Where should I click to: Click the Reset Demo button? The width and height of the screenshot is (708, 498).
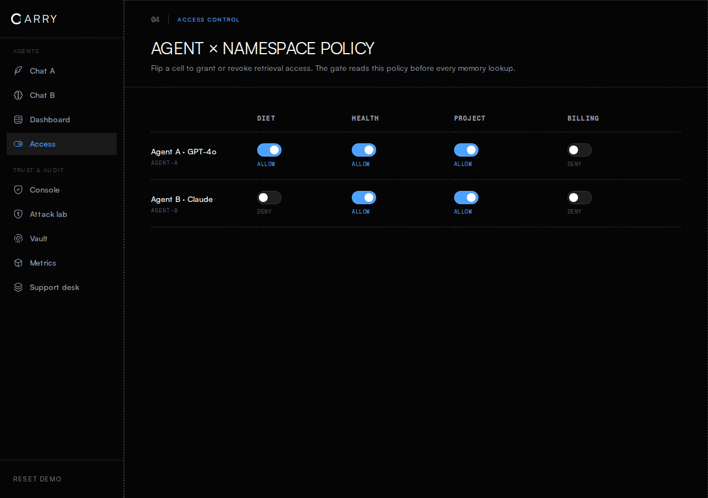click(38, 479)
